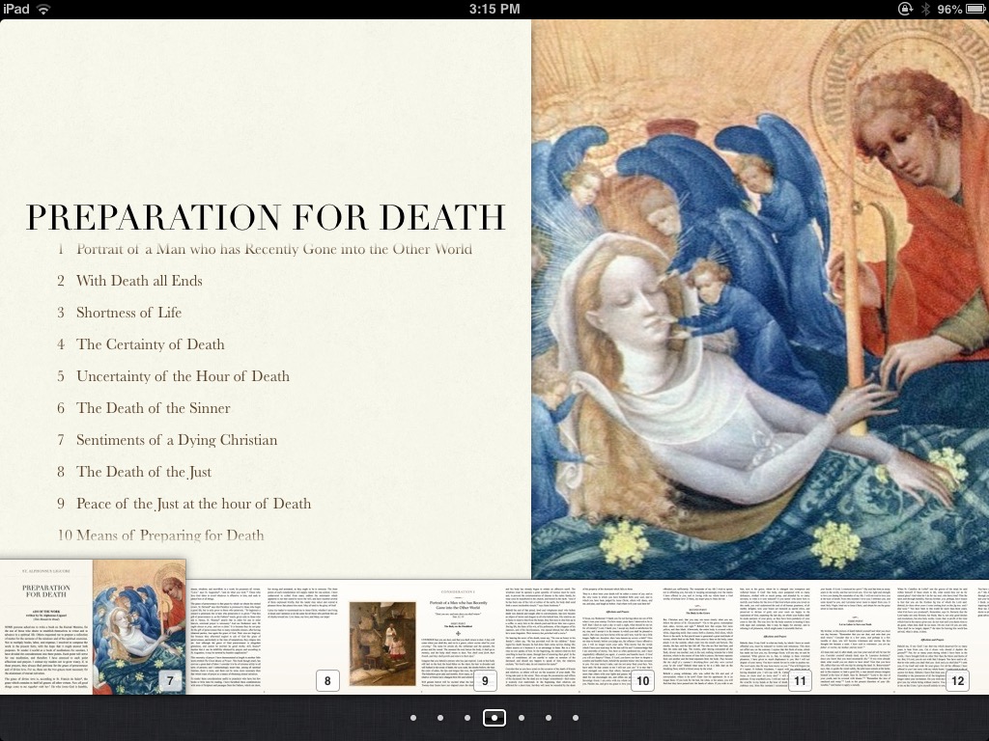Open chapter The Death of the Just
The height and width of the screenshot is (741, 989).
click(133, 472)
